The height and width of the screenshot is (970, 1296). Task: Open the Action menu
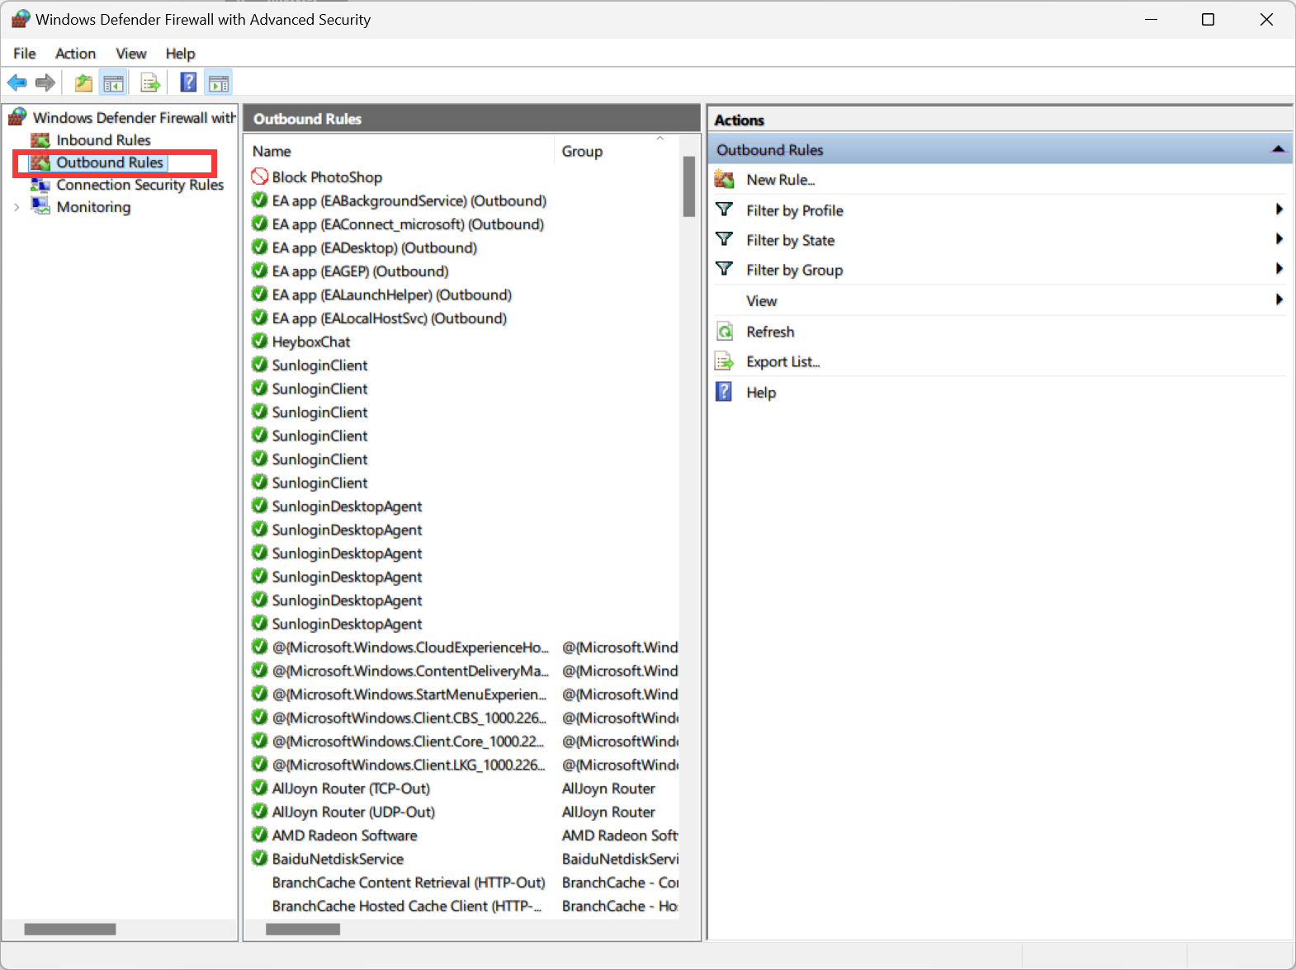click(75, 54)
